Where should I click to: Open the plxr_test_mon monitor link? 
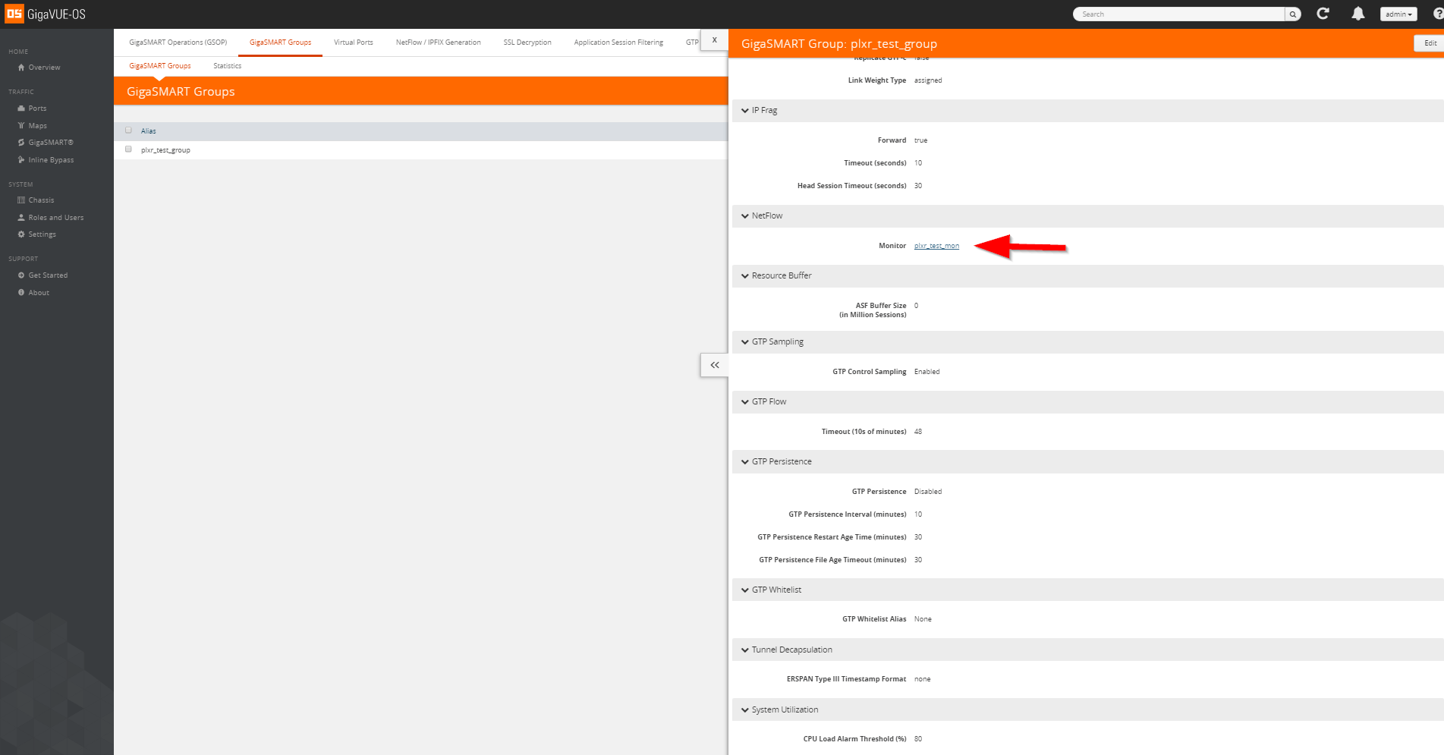point(936,246)
